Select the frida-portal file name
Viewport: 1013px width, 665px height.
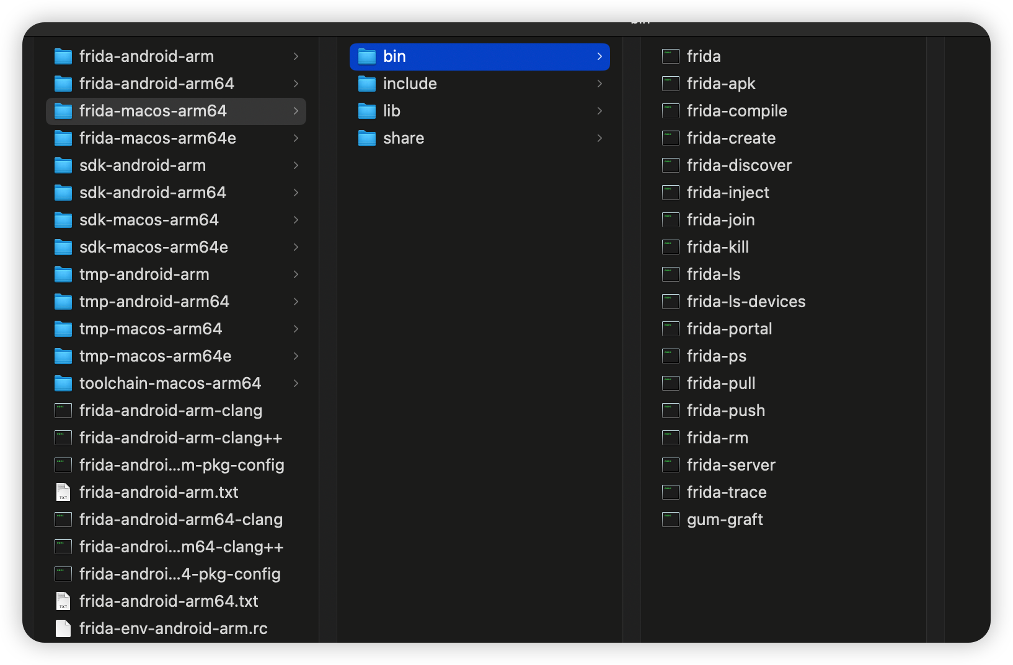coord(729,329)
